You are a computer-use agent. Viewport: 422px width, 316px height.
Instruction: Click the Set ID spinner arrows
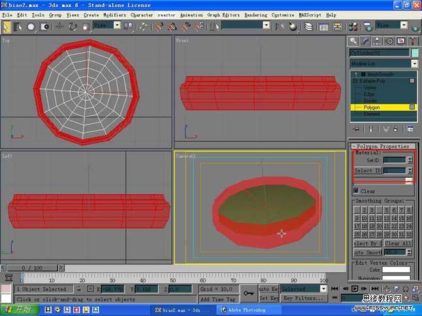(410, 160)
